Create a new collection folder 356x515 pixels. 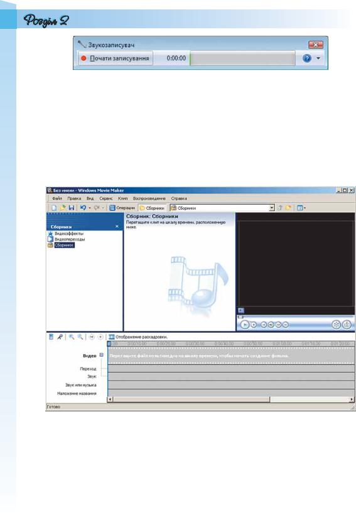288,208
